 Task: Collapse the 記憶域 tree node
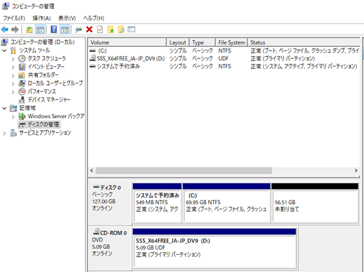tap(4, 108)
